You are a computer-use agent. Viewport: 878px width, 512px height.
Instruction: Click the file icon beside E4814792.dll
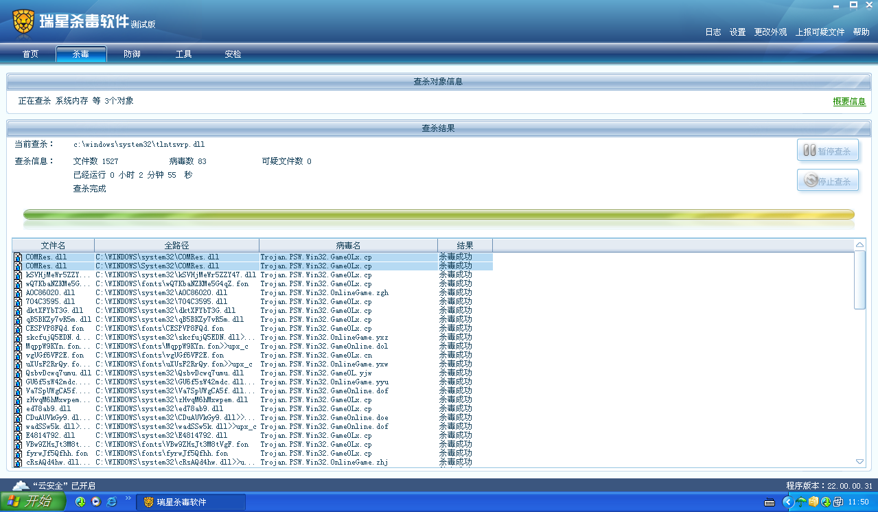click(x=19, y=435)
